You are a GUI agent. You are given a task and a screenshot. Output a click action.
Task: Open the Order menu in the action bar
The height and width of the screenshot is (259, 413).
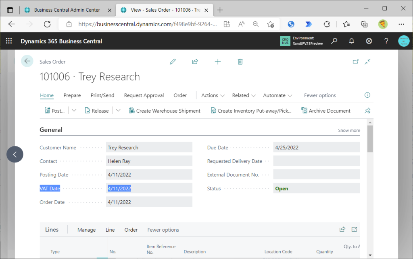(180, 95)
